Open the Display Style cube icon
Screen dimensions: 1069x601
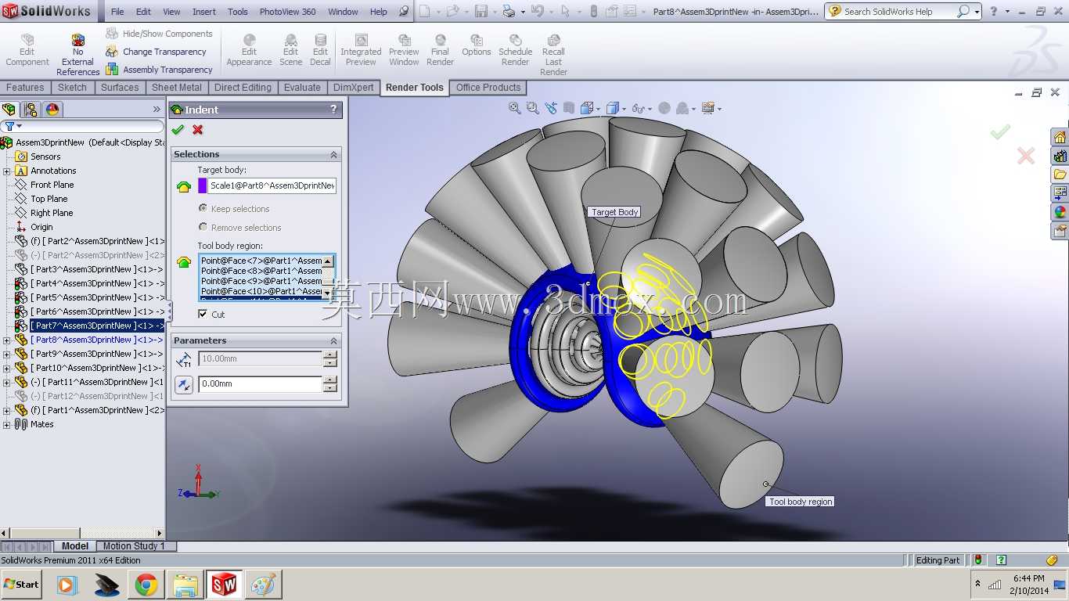tap(613, 108)
